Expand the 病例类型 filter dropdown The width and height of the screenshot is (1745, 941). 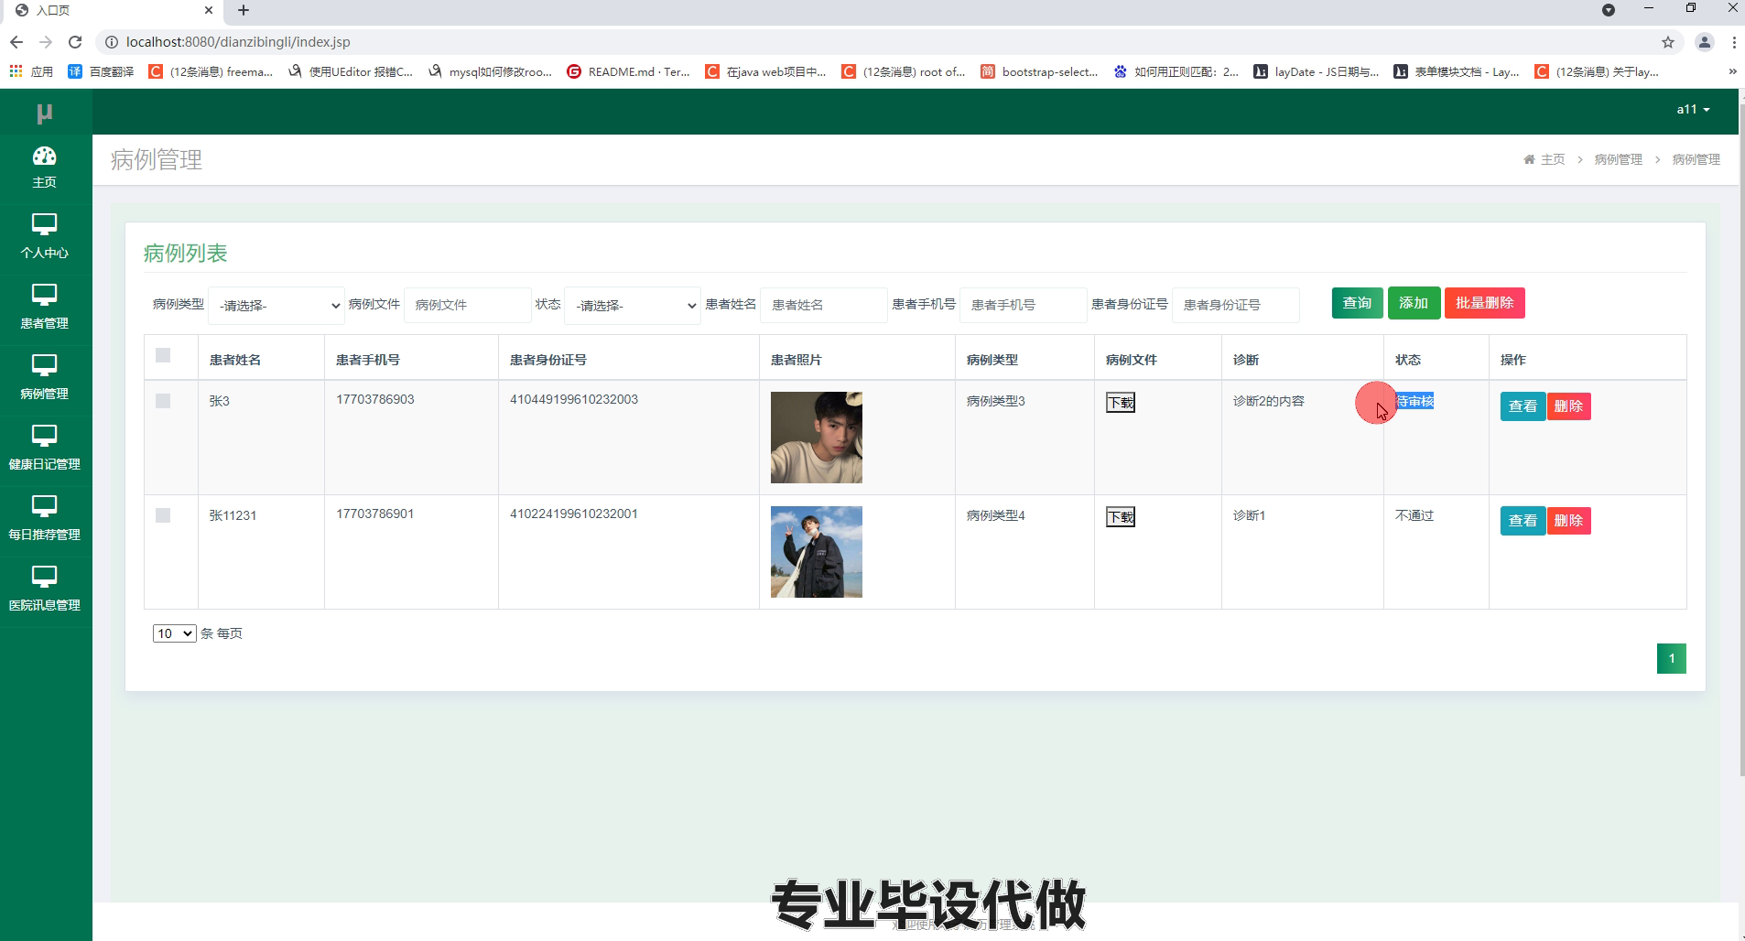[276, 306]
